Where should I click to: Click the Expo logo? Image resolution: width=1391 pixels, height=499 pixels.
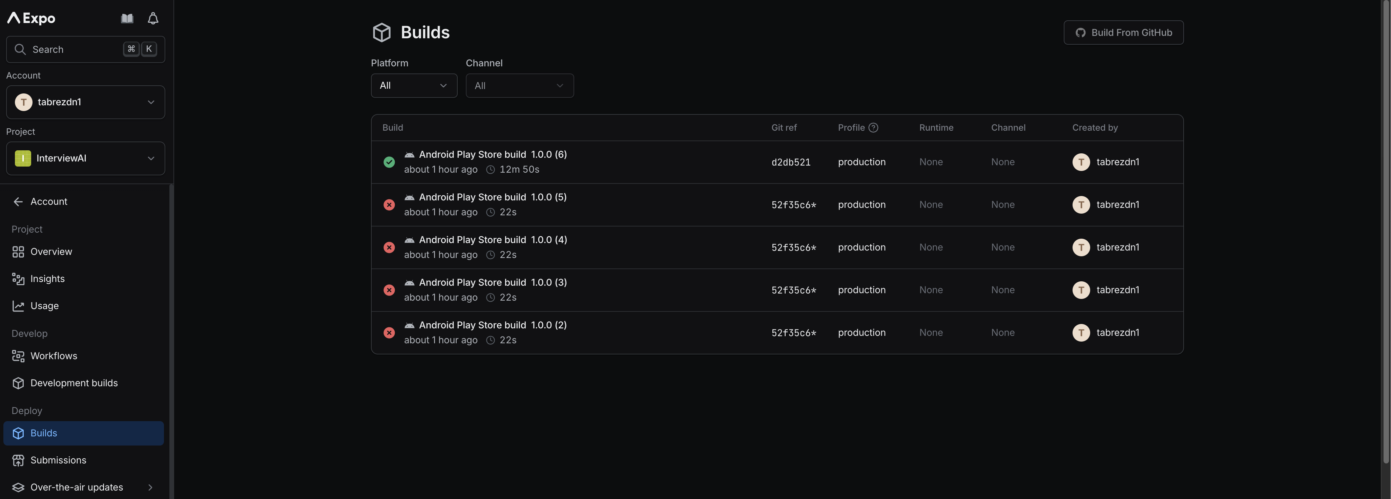tap(31, 18)
